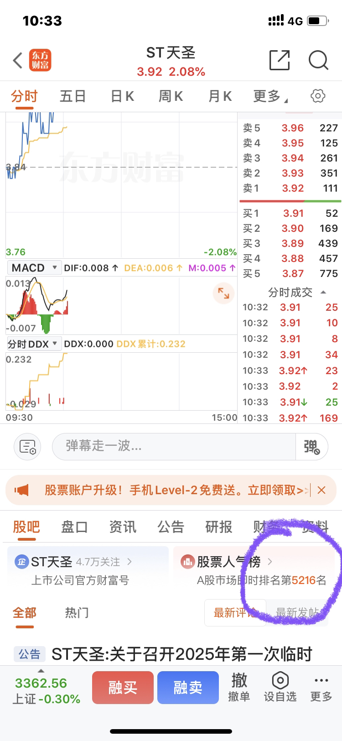Tap the 设自选 watchlist icon
Image resolution: width=342 pixels, height=741 pixels.
tap(280, 687)
